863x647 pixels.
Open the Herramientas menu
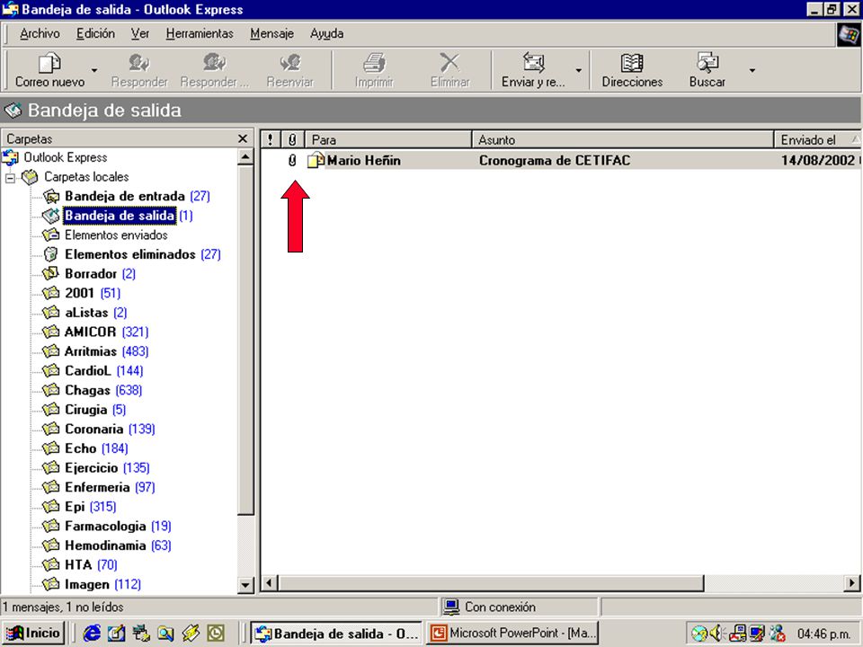click(200, 33)
